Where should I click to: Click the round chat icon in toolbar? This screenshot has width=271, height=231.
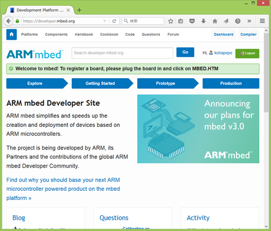[238, 21]
